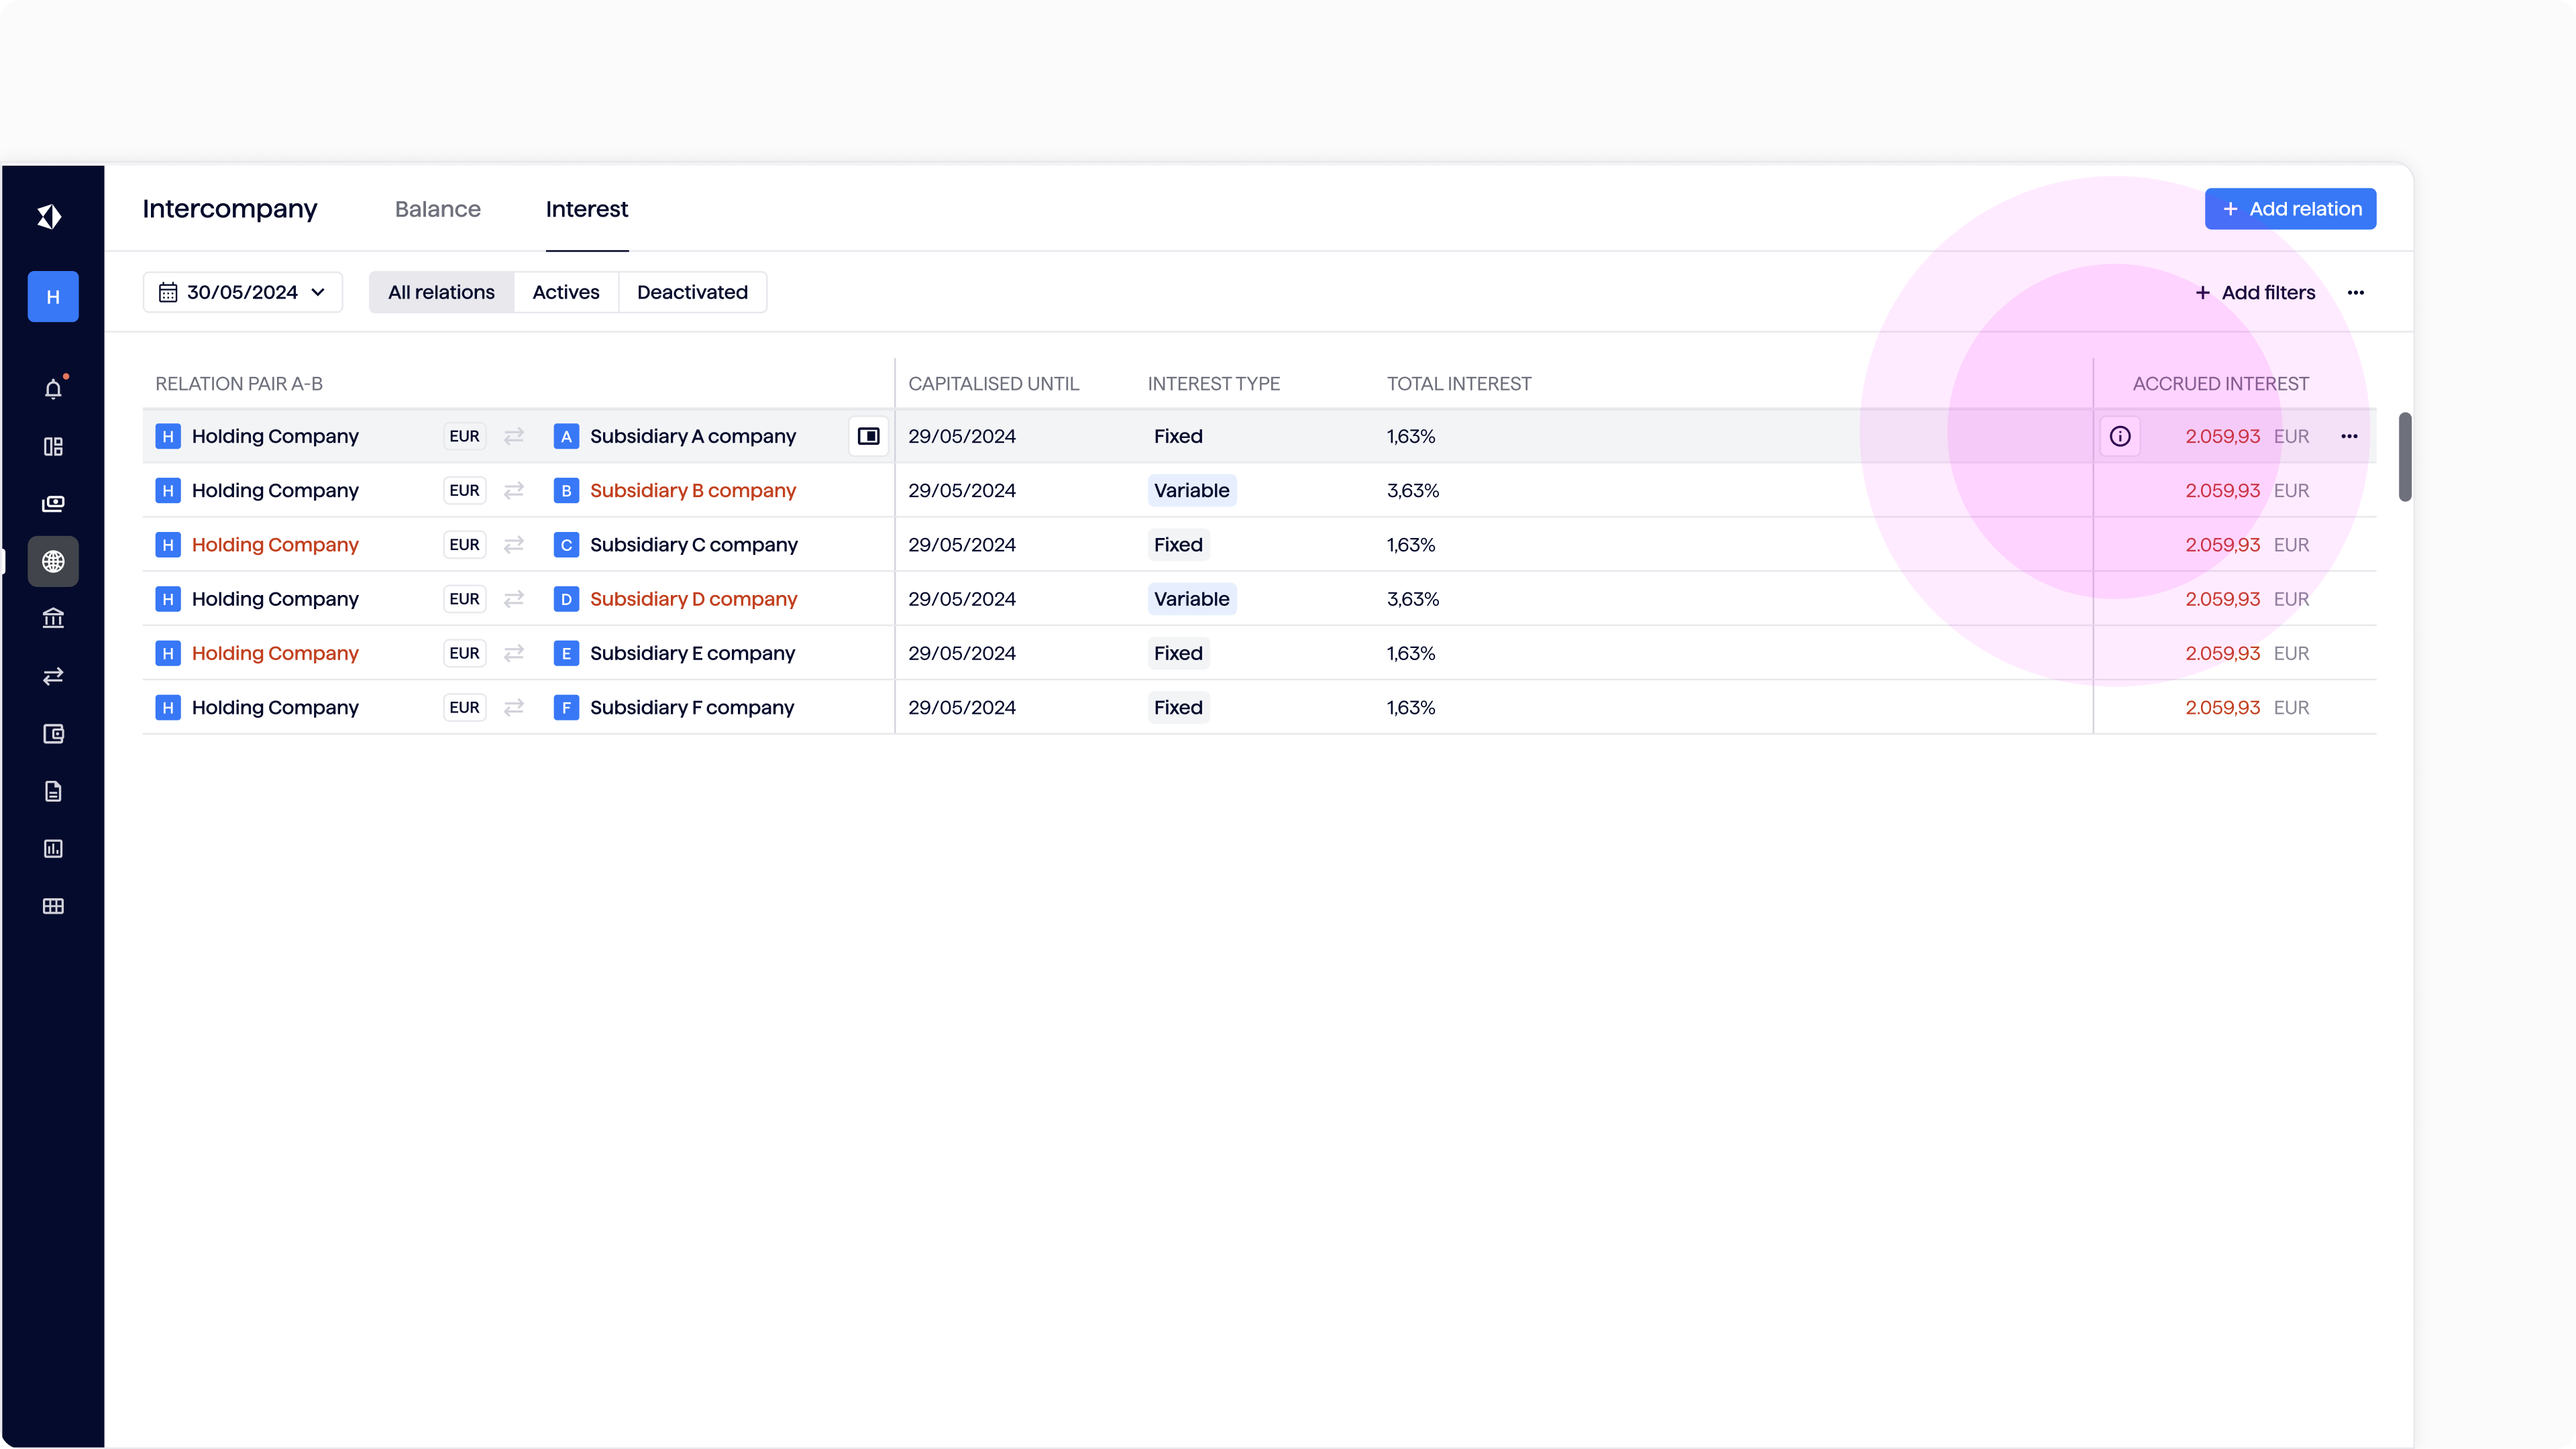The height and width of the screenshot is (1449, 2576).
Task: Click the Interest Type column header
Action: click(1214, 384)
